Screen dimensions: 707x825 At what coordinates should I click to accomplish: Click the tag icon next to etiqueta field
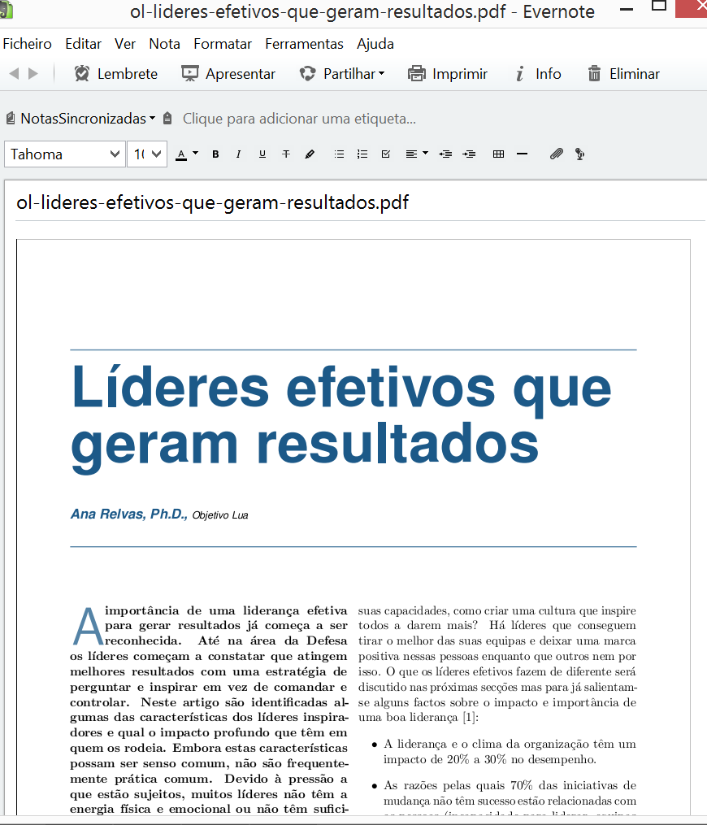[167, 119]
